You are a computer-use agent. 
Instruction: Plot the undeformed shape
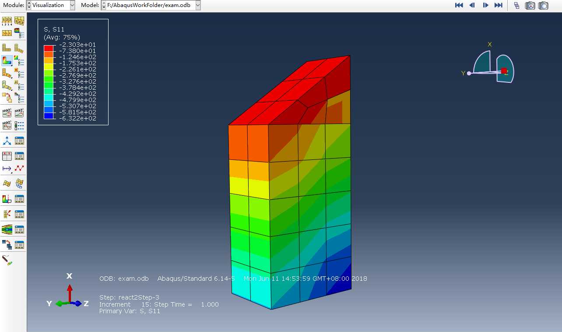coord(7,48)
